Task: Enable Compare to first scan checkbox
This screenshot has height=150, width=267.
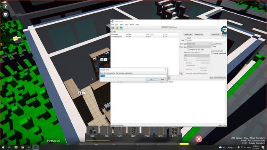Action: click(188, 50)
